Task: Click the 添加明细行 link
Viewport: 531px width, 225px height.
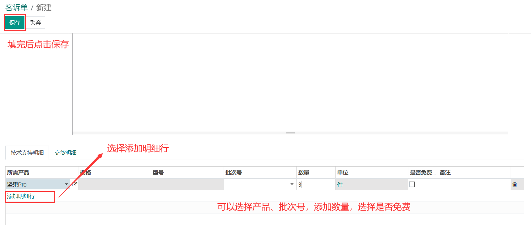Action: click(x=21, y=196)
